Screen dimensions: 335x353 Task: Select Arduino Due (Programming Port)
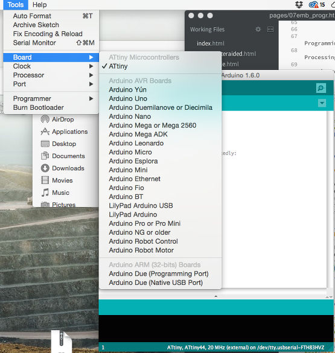click(x=161, y=273)
